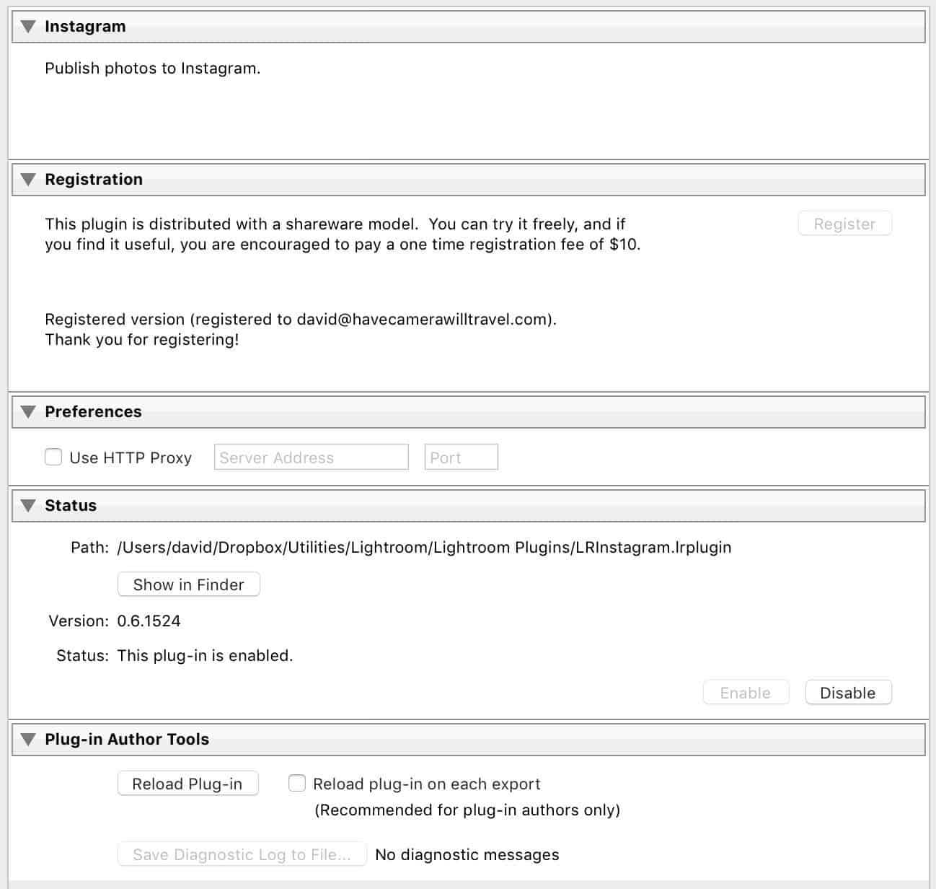Click the 'Path:' label

tap(90, 548)
